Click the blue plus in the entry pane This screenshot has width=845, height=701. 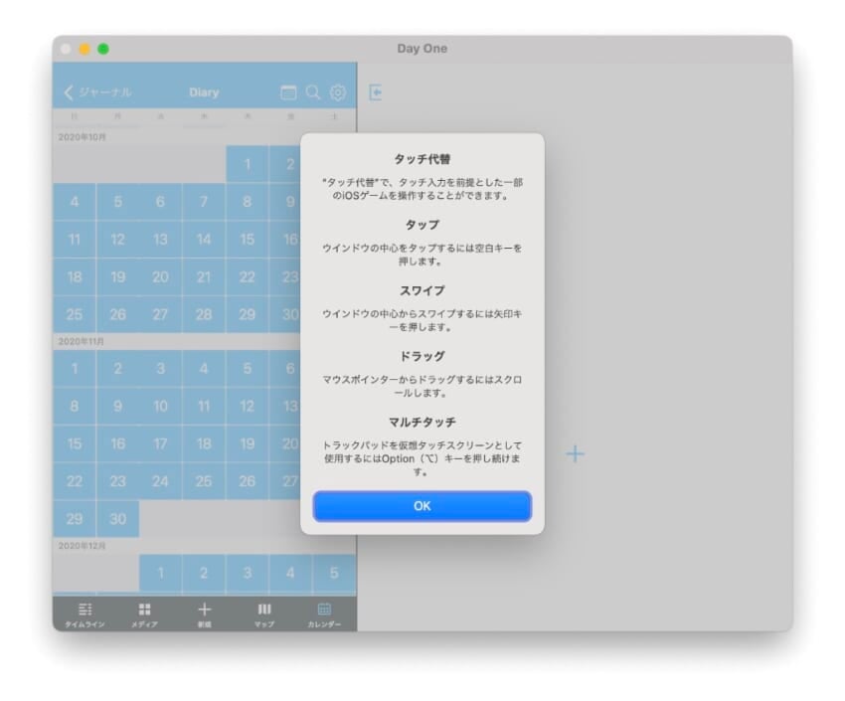(576, 454)
